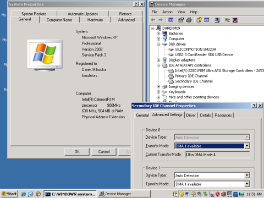Click the C:\WINDOWS\system... taskbar button
The image size is (264, 198).
coord(70,194)
